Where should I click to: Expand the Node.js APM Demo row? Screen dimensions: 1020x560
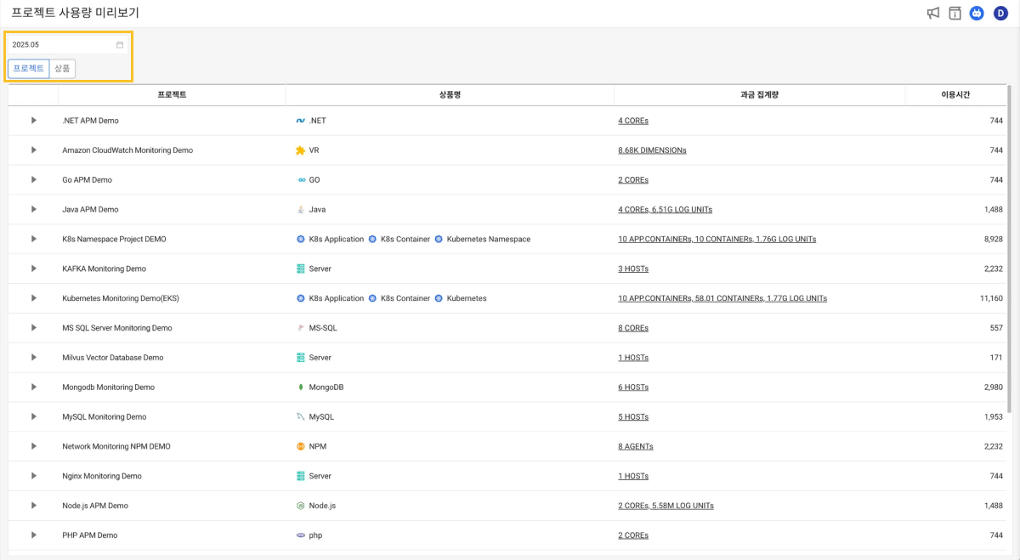pyautogui.click(x=34, y=506)
